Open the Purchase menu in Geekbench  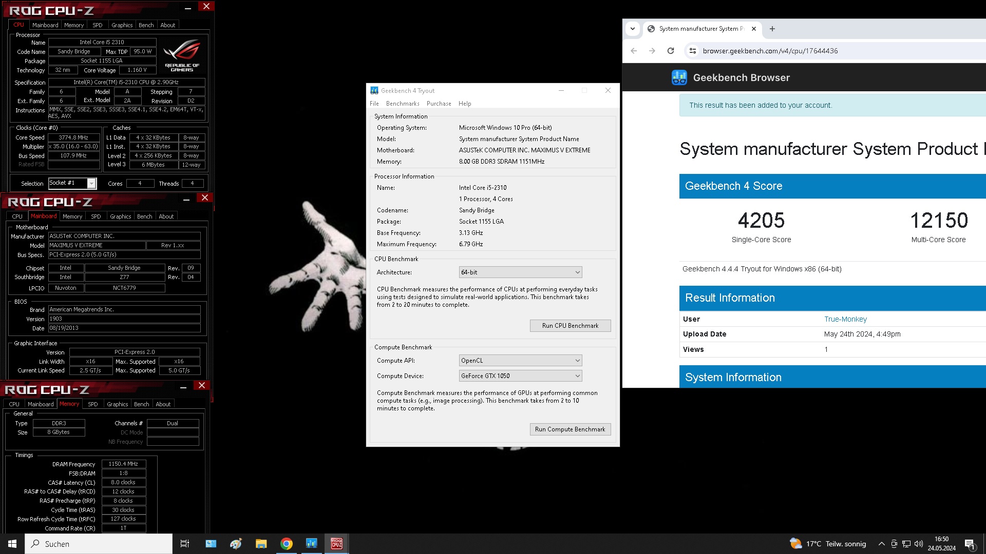pyautogui.click(x=439, y=104)
